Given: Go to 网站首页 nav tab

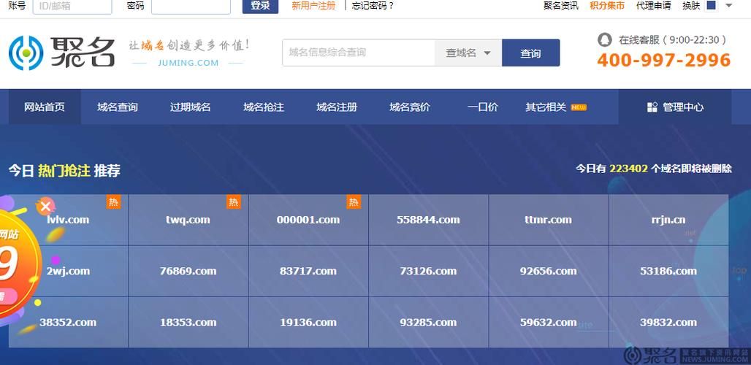Looking at the screenshot, I should pos(45,107).
